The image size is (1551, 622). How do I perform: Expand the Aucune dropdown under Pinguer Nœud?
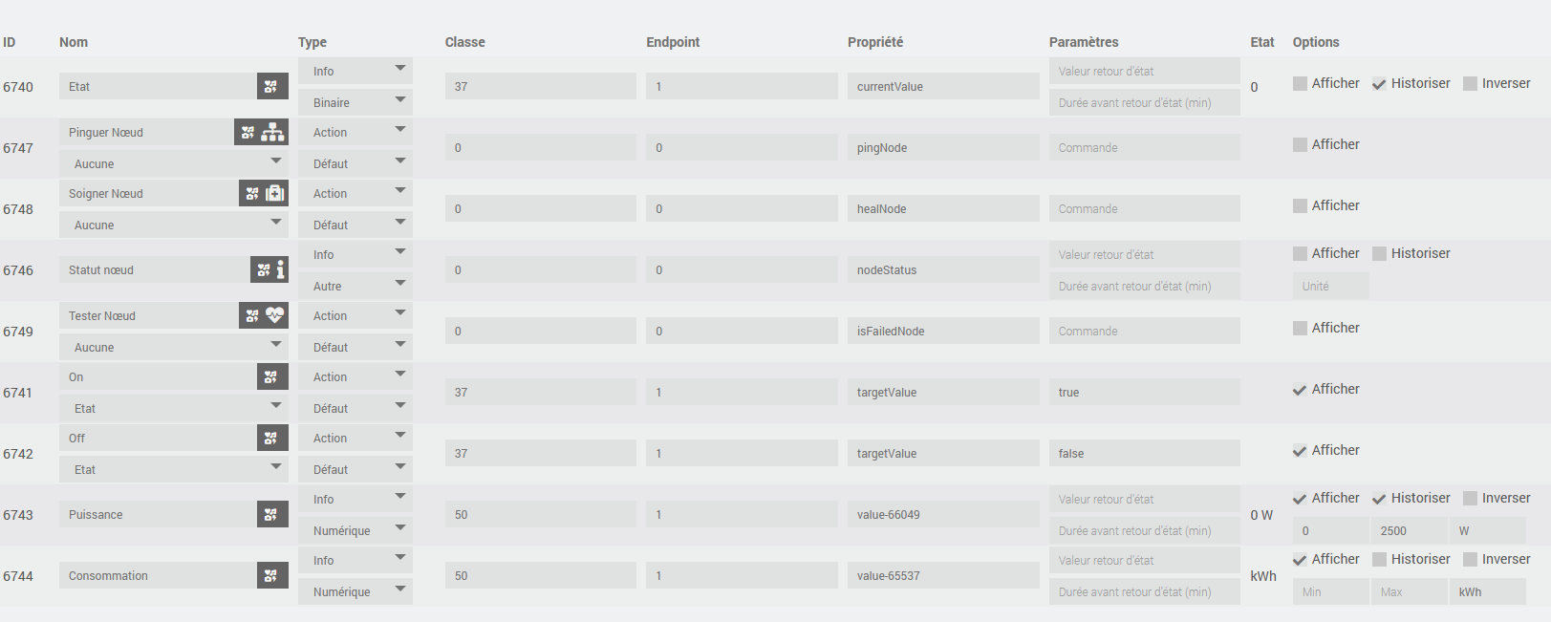tap(173, 163)
